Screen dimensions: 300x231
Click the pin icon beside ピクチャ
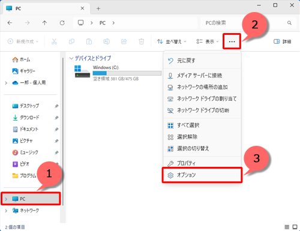tap(56, 141)
